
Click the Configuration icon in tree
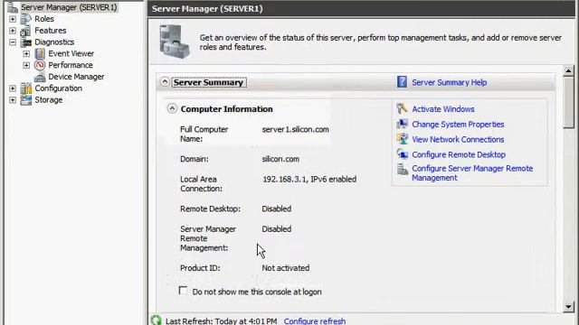[26, 88]
